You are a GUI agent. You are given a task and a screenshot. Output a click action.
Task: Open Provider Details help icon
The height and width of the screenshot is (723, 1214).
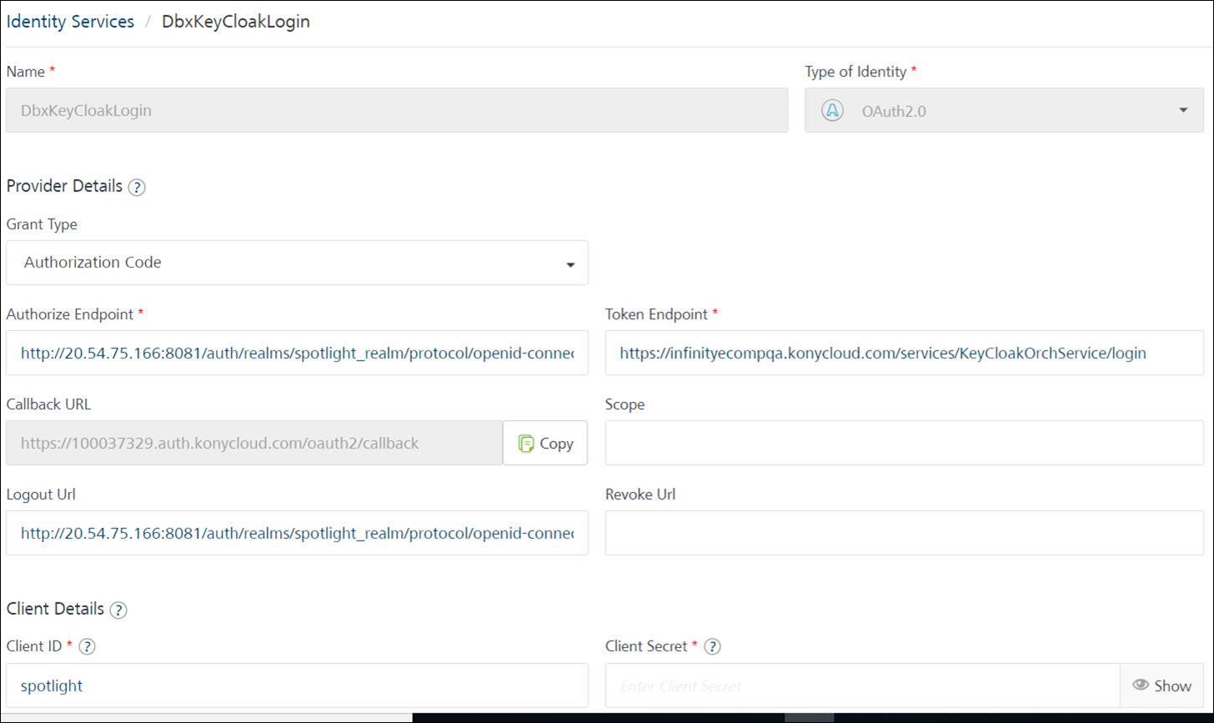pyautogui.click(x=137, y=188)
